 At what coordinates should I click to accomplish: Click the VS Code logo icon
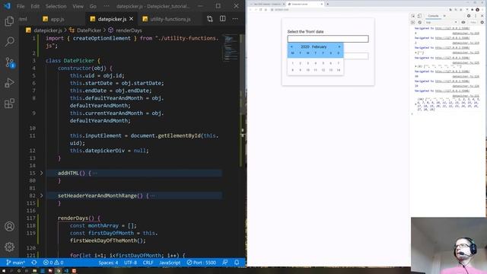7,6
